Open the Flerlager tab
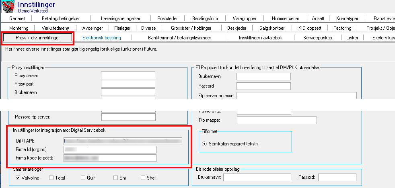 coord(122,28)
